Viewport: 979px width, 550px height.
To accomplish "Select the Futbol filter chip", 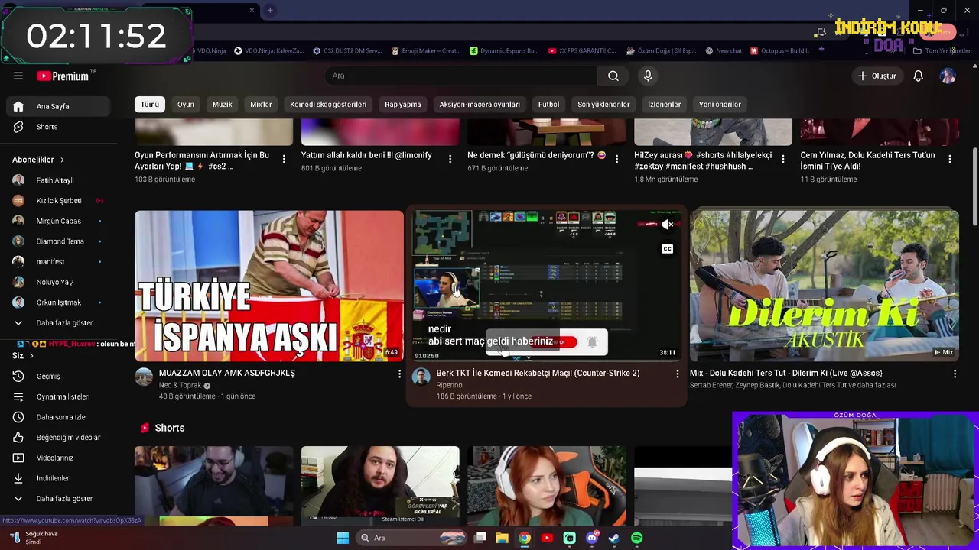I will [x=548, y=104].
